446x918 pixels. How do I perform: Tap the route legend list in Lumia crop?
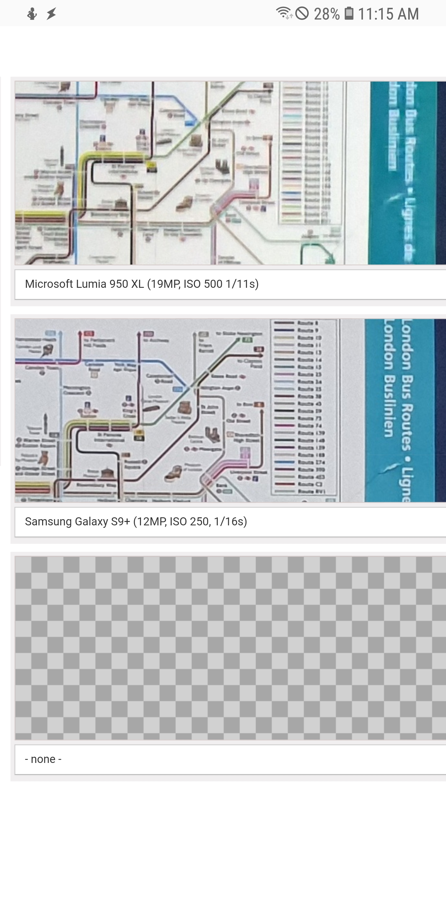pyautogui.click(x=310, y=153)
